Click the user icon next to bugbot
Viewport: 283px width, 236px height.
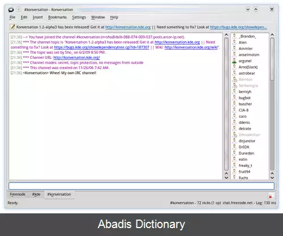click(x=234, y=98)
